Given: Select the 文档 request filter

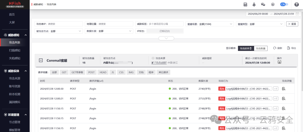Looking at the screenshot, I should coord(141,72).
